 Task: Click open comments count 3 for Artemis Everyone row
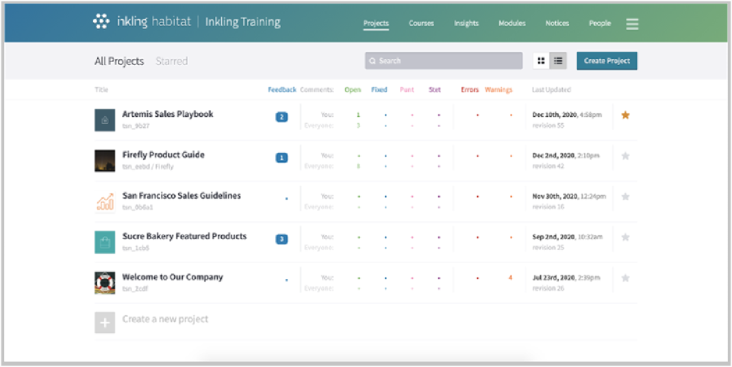[x=359, y=125]
